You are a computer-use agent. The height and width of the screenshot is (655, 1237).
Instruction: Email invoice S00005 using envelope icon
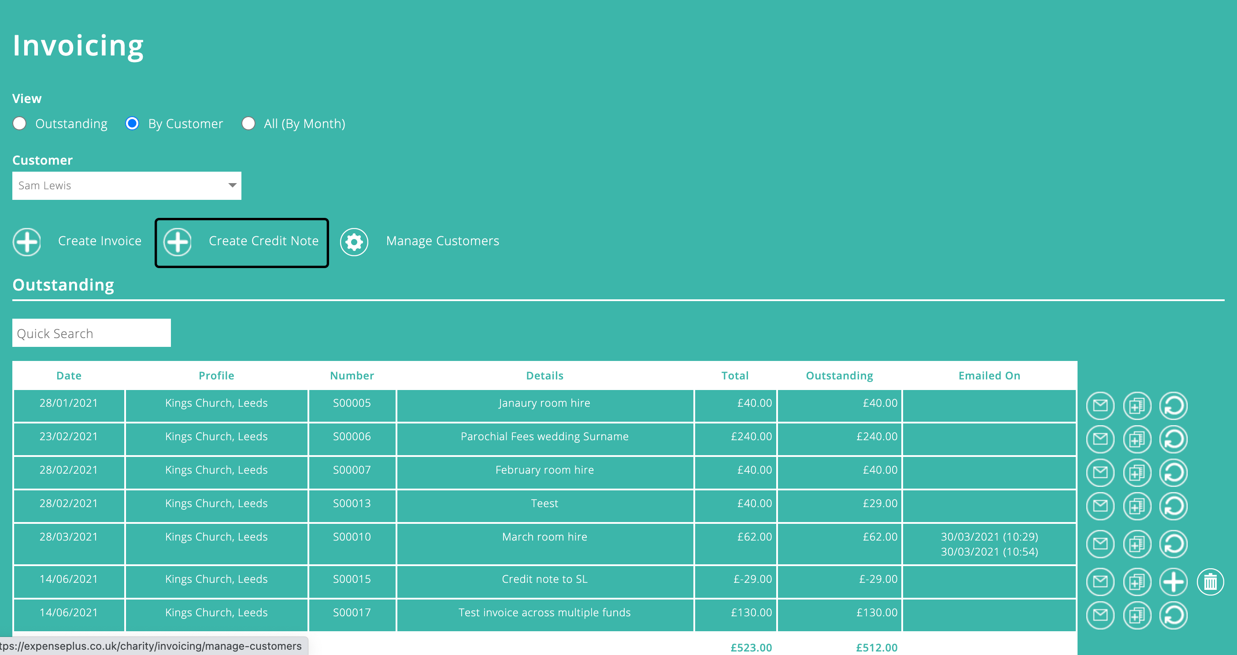[1100, 406]
